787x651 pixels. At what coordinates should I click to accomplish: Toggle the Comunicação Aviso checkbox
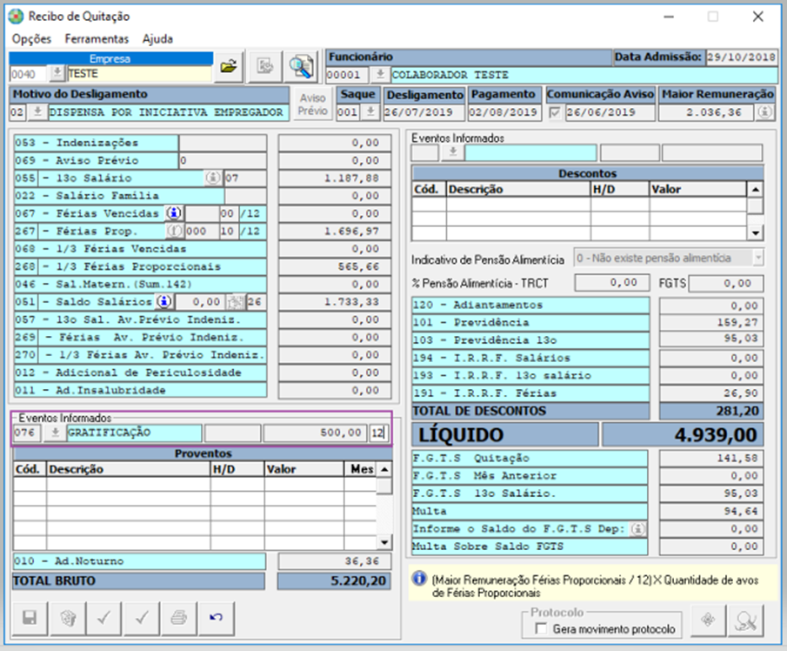[x=555, y=112]
